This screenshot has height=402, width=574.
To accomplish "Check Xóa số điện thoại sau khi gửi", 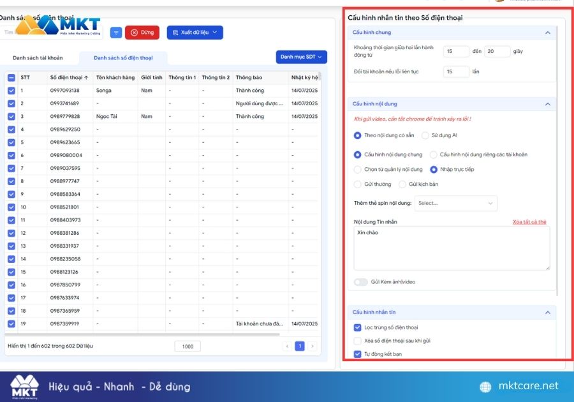I will click(358, 341).
